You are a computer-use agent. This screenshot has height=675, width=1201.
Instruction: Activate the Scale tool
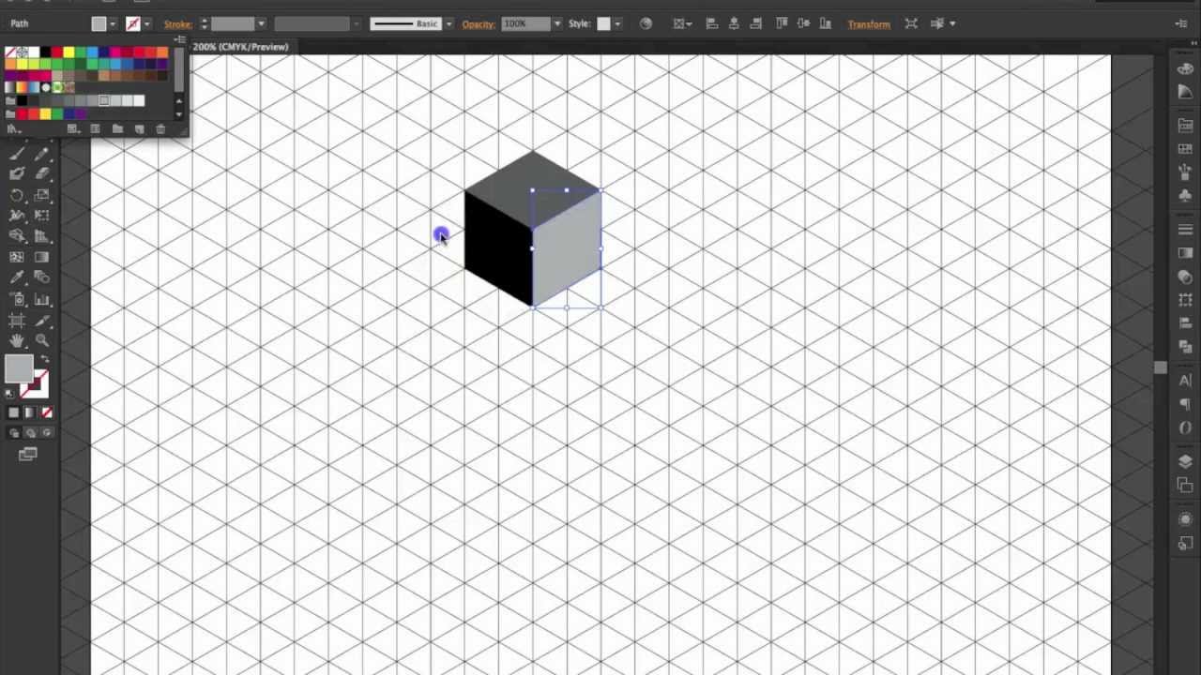click(42, 195)
